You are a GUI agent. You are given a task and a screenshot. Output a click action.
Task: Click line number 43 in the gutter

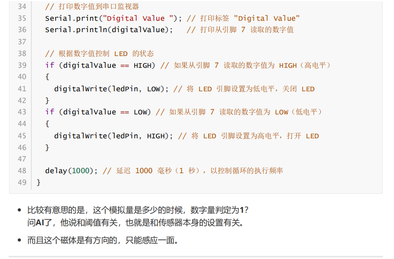point(22,112)
